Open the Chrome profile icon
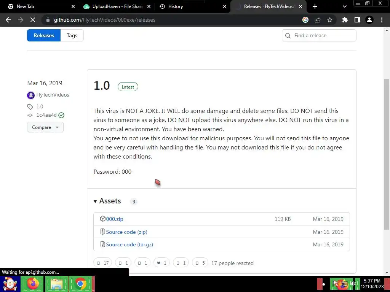Screen dimensions: 390x292 point(369,20)
